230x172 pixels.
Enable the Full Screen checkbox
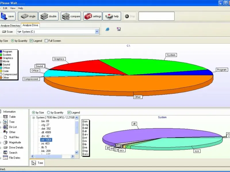point(46,41)
